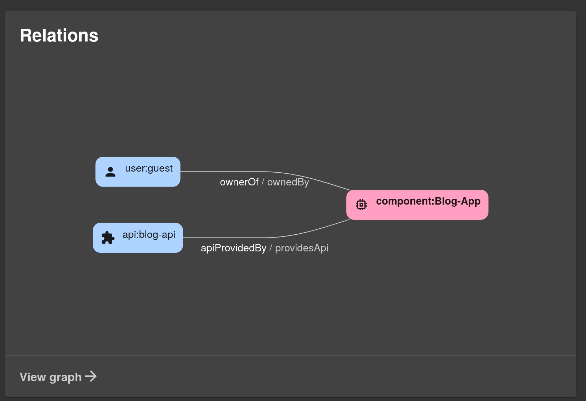Screen dimensions: 586x401
Task: Click the arrow icon beside View graph
Action: click(x=91, y=376)
